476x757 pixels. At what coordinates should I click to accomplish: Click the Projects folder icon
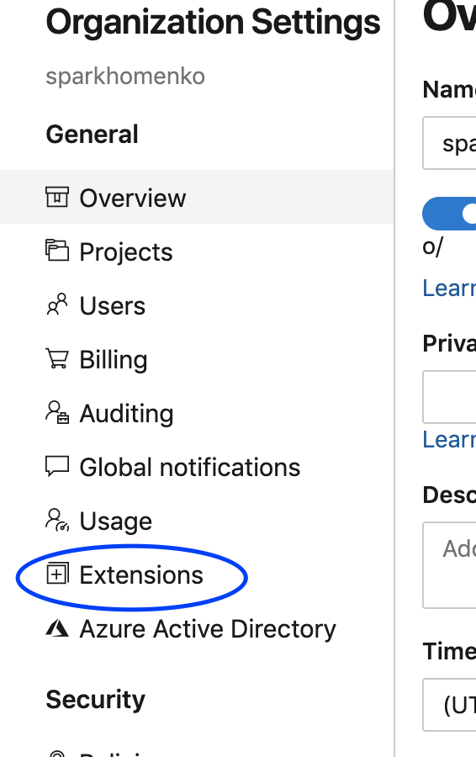(x=57, y=251)
